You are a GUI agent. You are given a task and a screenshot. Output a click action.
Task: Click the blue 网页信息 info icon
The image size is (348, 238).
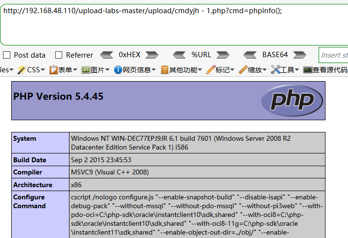[118, 70]
